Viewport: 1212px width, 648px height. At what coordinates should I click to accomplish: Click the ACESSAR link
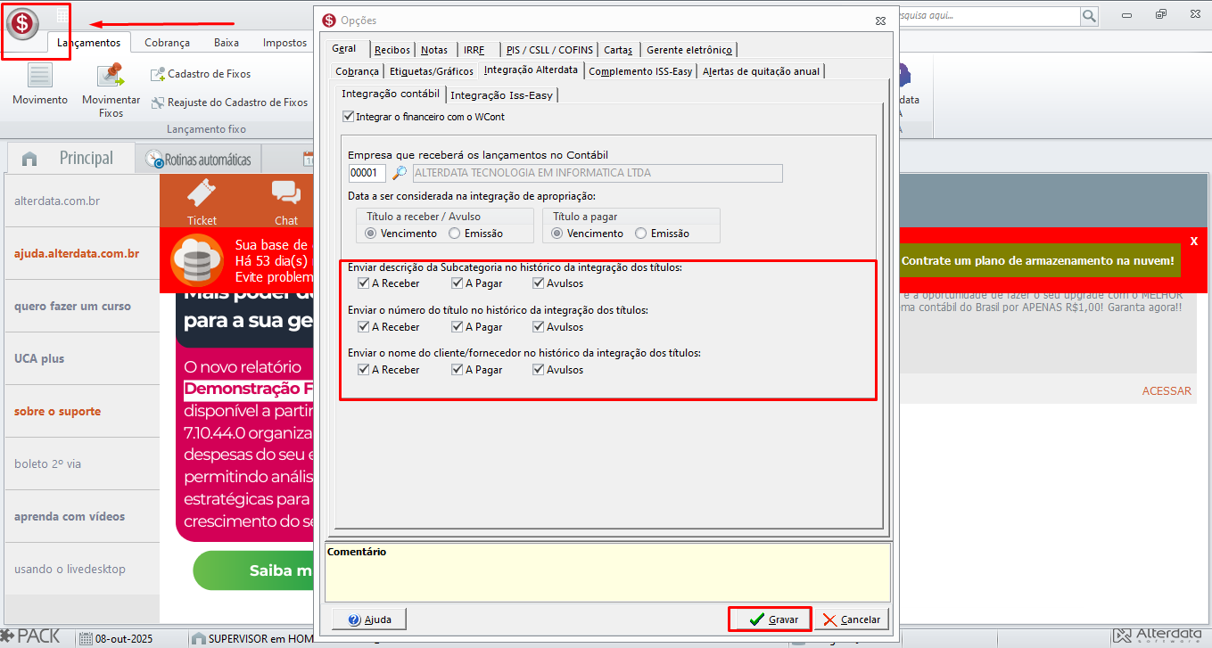point(1167,390)
